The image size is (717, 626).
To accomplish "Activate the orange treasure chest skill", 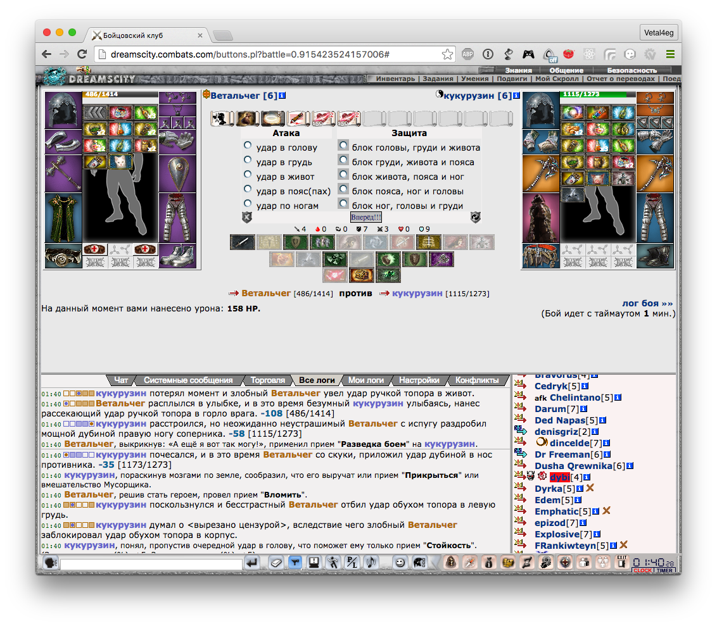I will (362, 275).
